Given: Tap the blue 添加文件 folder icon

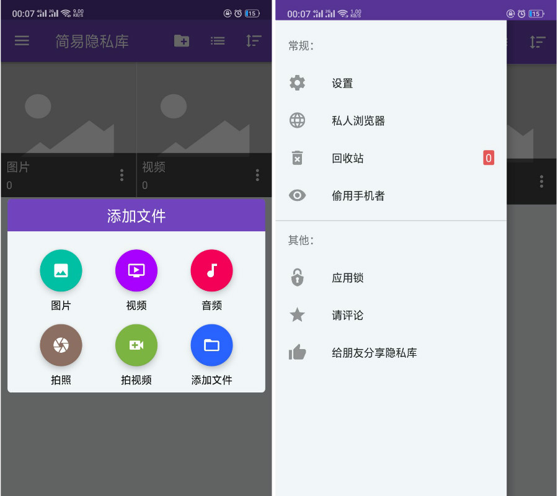Looking at the screenshot, I should point(212,345).
